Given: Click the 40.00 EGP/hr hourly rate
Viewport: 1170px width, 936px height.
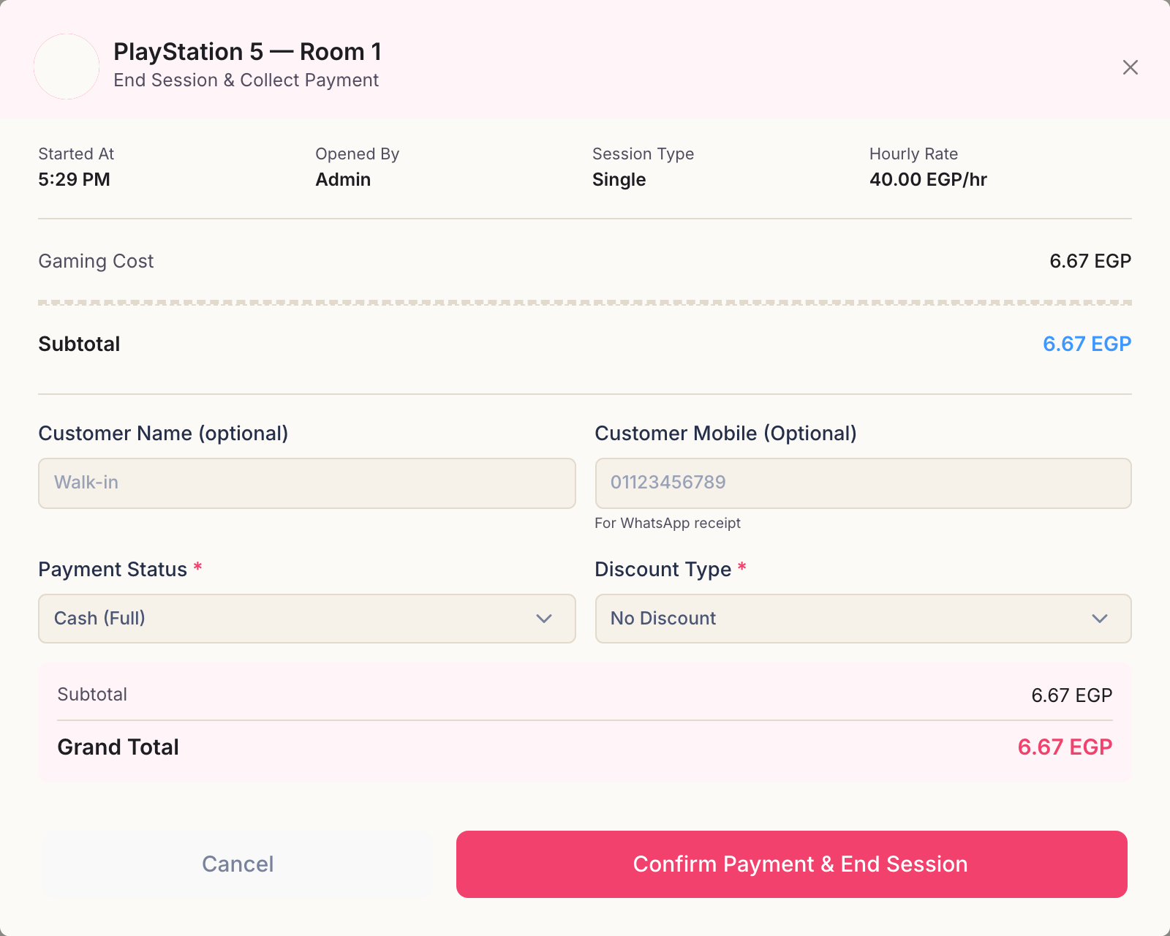Looking at the screenshot, I should [x=928, y=180].
